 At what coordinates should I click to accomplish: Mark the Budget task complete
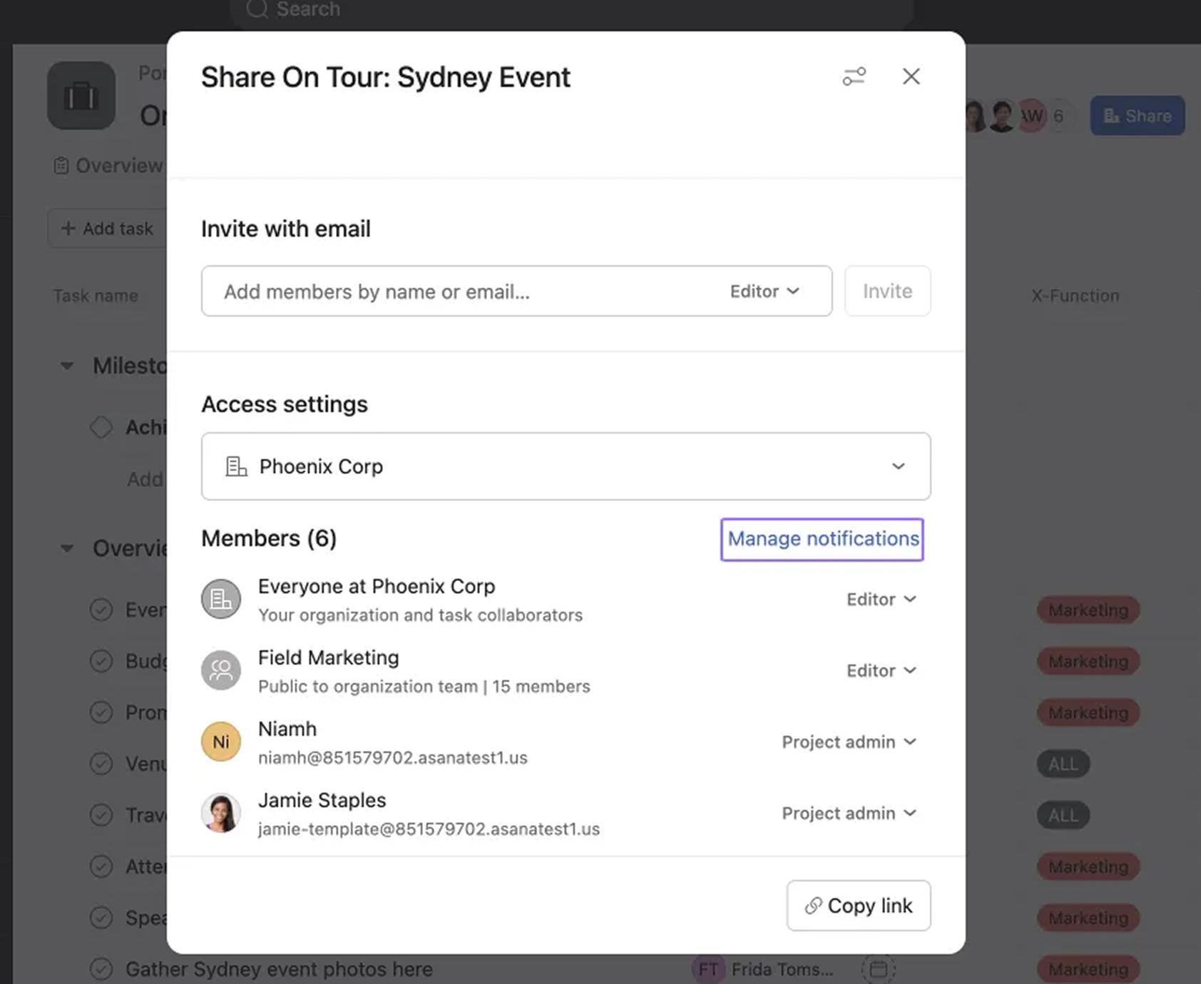click(101, 661)
